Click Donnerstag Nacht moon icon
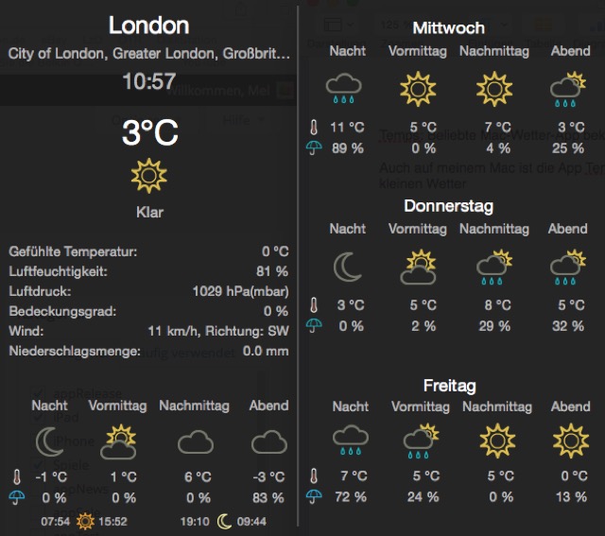Image resolution: width=605 pixels, height=536 pixels. (348, 268)
